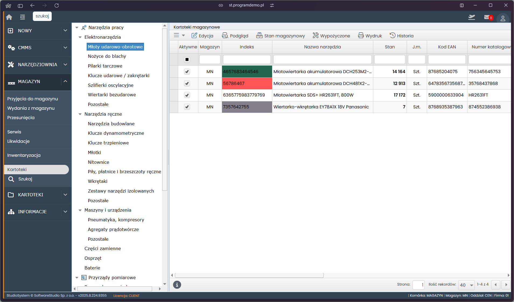Open Inwentaryzacja in the Magazyn menu
The width and height of the screenshot is (514, 302).
(x=24, y=155)
